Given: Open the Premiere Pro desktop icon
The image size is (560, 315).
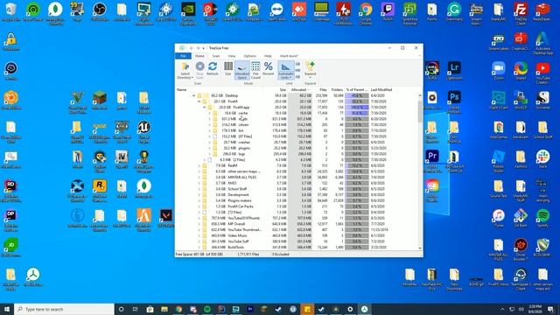Looking at the screenshot, I should [x=432, y=161].
